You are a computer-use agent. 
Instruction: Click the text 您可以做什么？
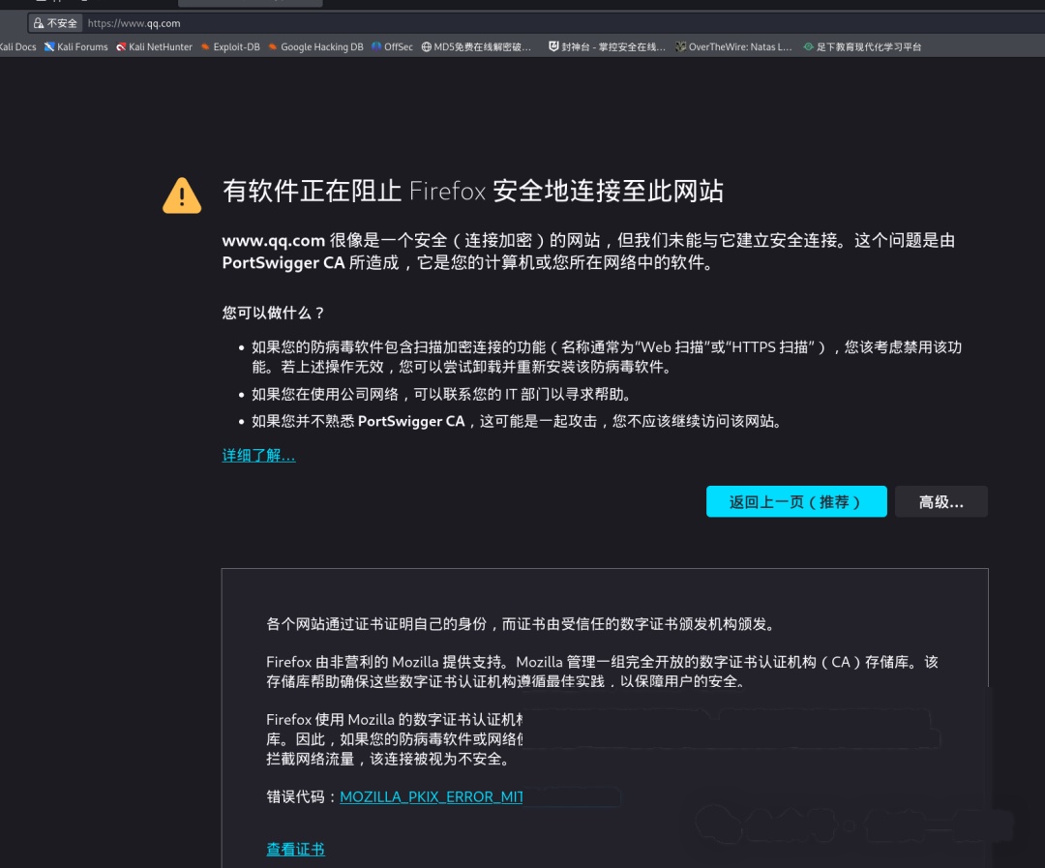274,313
